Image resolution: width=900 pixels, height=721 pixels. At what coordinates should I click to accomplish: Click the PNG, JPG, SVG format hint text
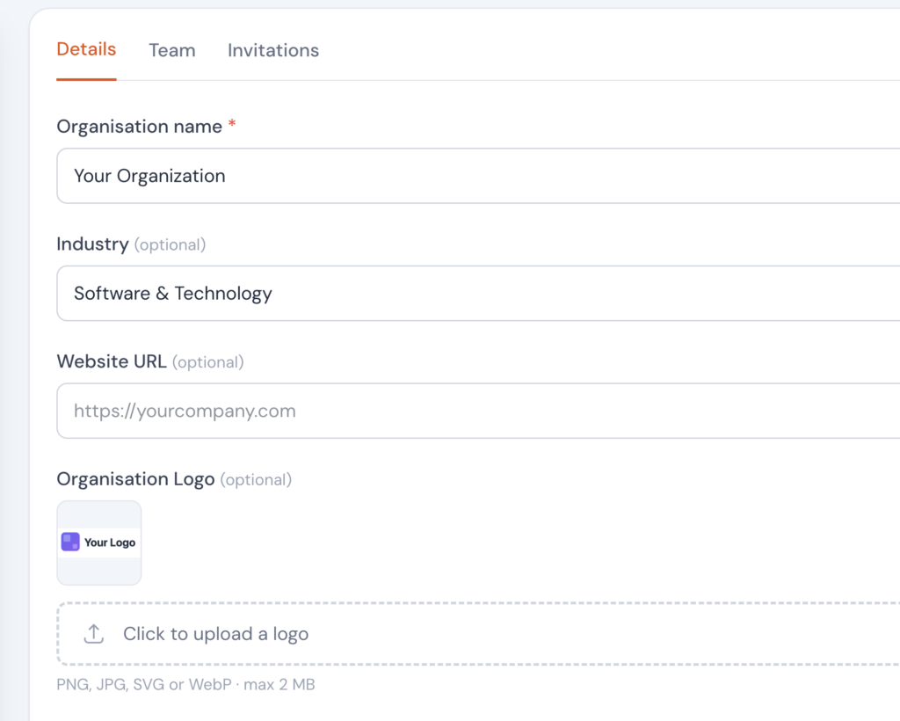click(x=185, y=684)
